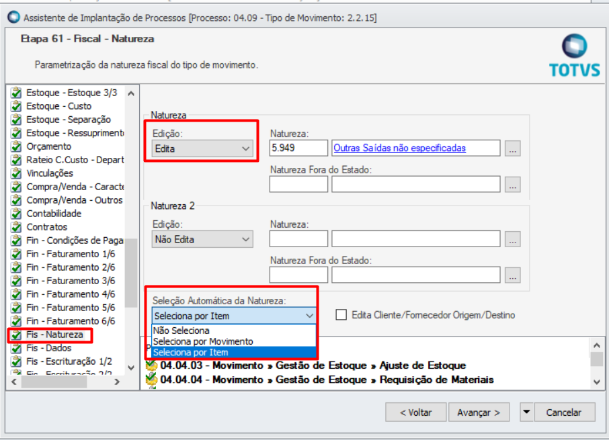Select Fin - Faturamento 5/6 step
Screen dimensions: 609x440
coord(71,308)
